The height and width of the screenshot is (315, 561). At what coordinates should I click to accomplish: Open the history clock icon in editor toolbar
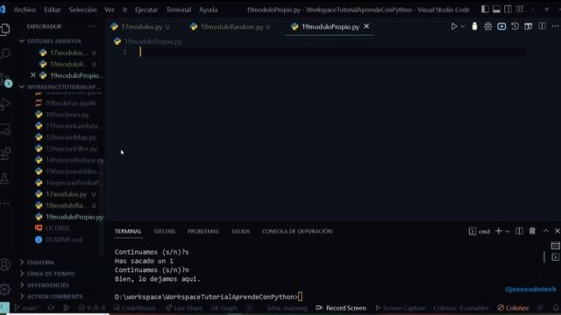(515, 26)
